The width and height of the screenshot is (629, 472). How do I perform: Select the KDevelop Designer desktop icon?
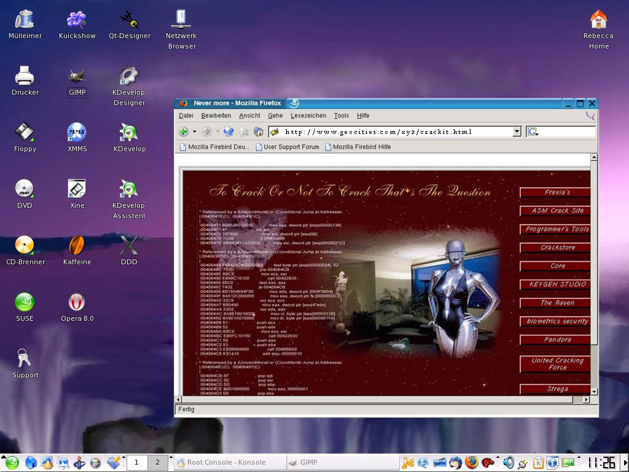coord(129,86)
